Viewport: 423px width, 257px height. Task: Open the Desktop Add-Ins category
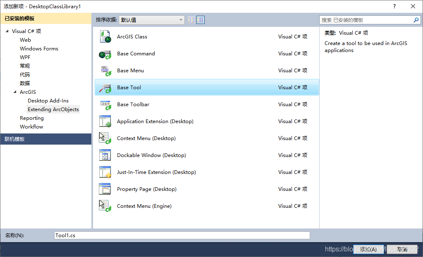48,100
